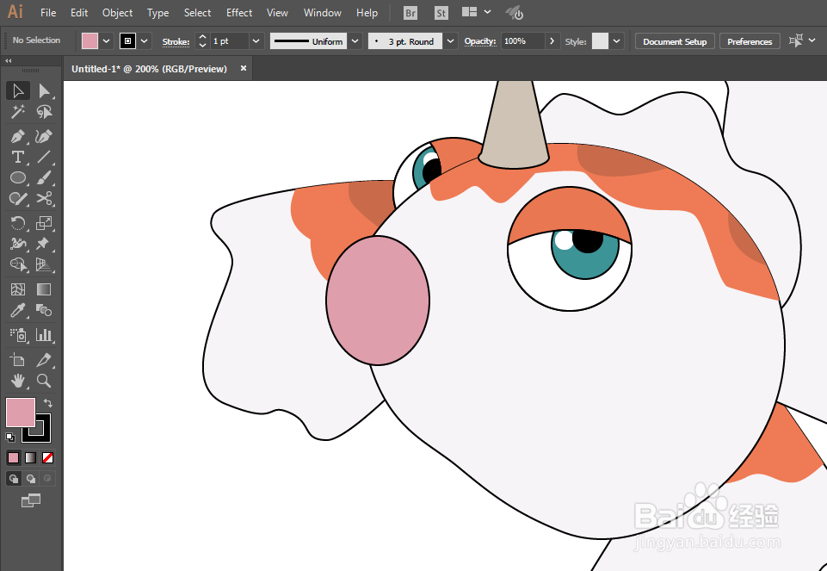Open the Type menu
827x571 pixels.
coord(157,13)
